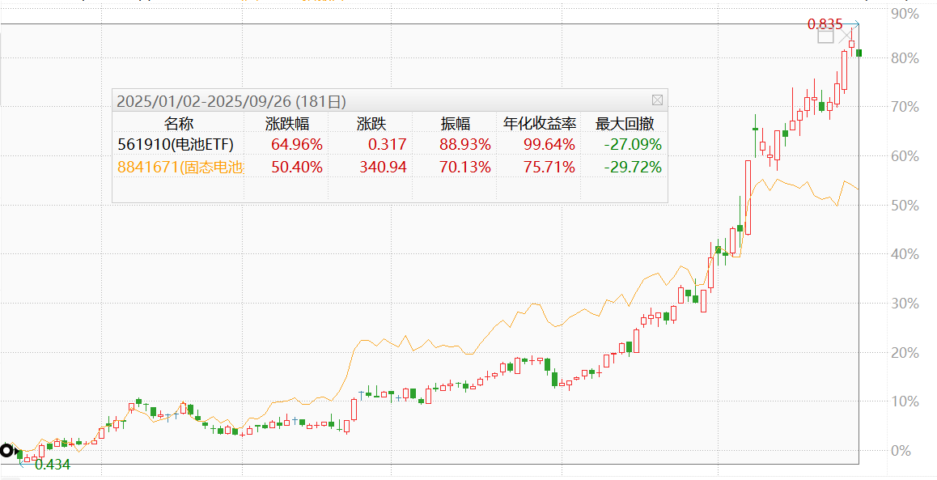
Task: Click the black circle start marker on the chart
Action: [x=7, y=451]
